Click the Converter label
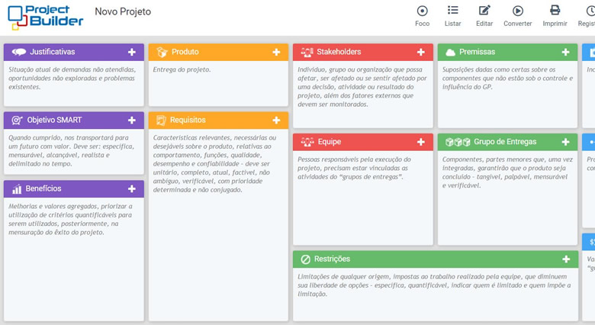 (518, 24)
